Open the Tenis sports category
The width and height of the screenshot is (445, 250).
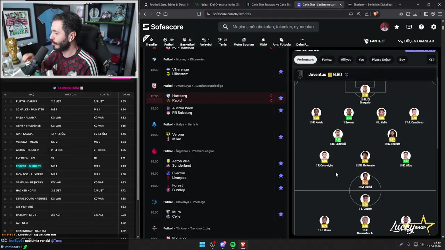pyautogui.click(x=223, y=42)
